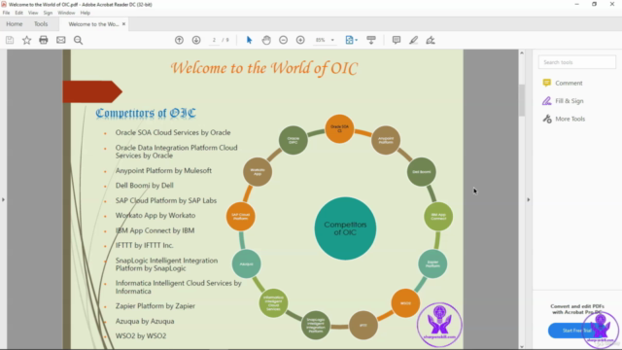Viewport: 622px width, 350px height.
Task: Click the Start Free Trial button
Action: coord(576,331)
